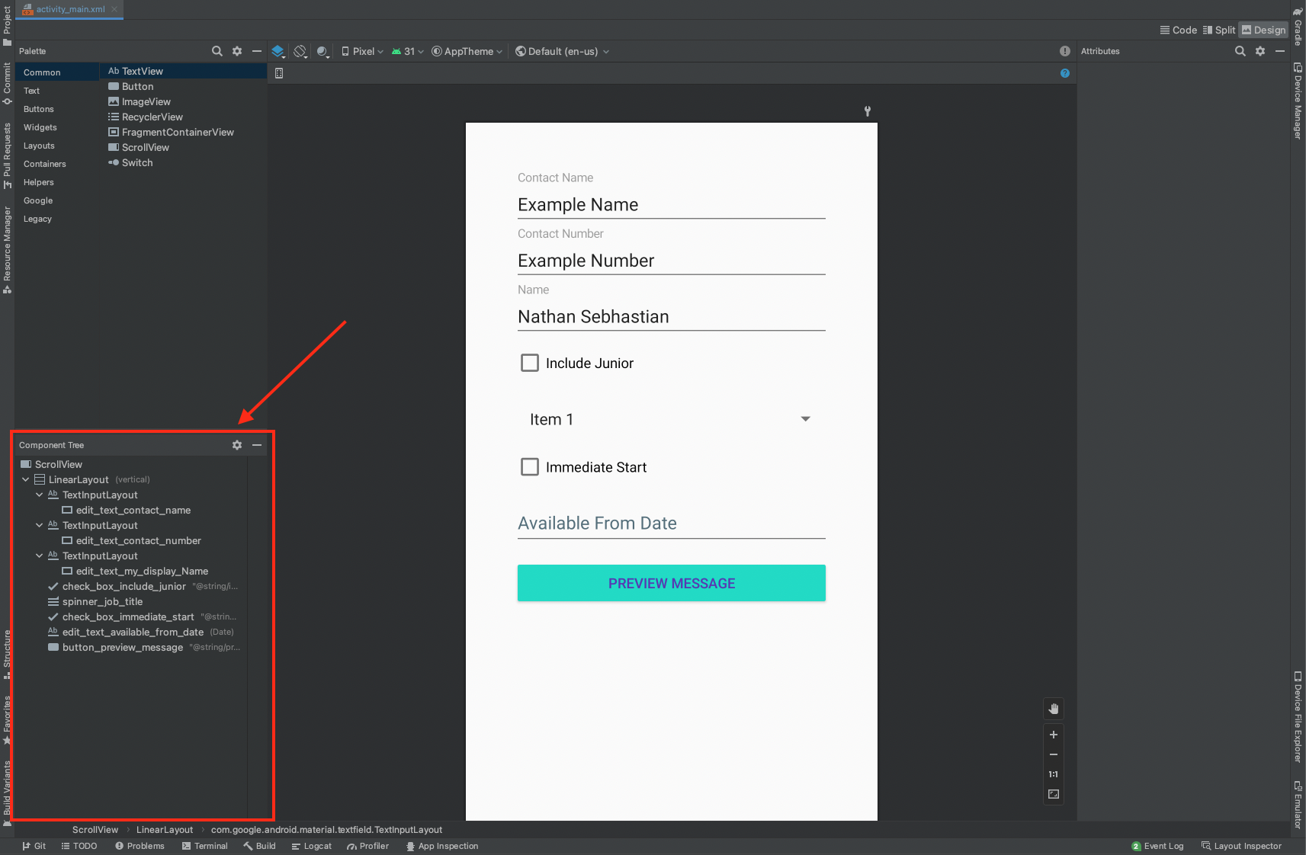Open the Problems tool window
Image resolution: width=1306 pixels, height=855 pixels.
coord(140,846)
